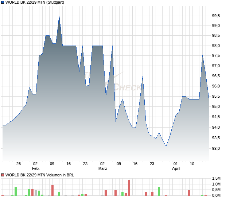The image size is (226, 199).
Task: Click the red volume bar near 10. April
Action: (x=189, y=193)
